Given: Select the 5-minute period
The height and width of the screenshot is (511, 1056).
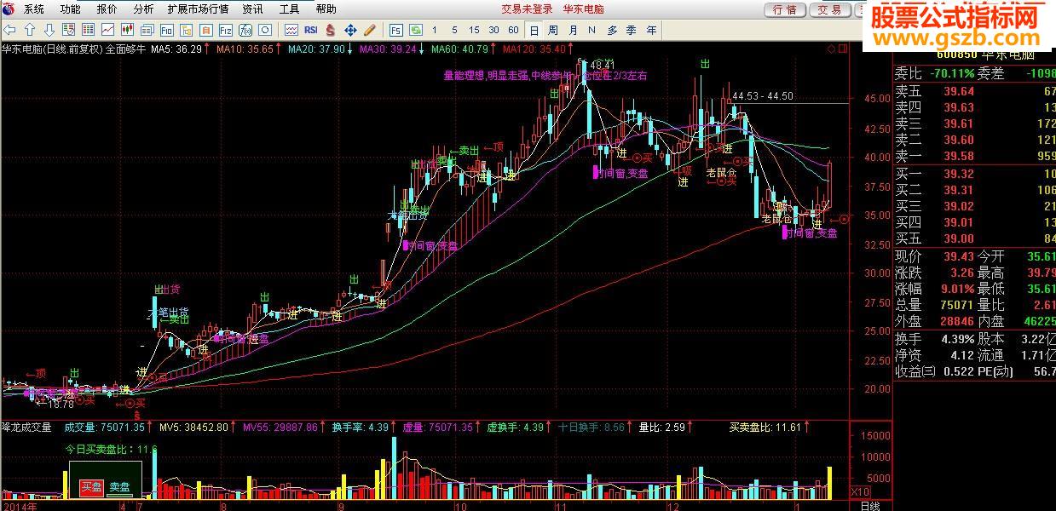Looking at the screenshot, I should [x=454, y=30].
